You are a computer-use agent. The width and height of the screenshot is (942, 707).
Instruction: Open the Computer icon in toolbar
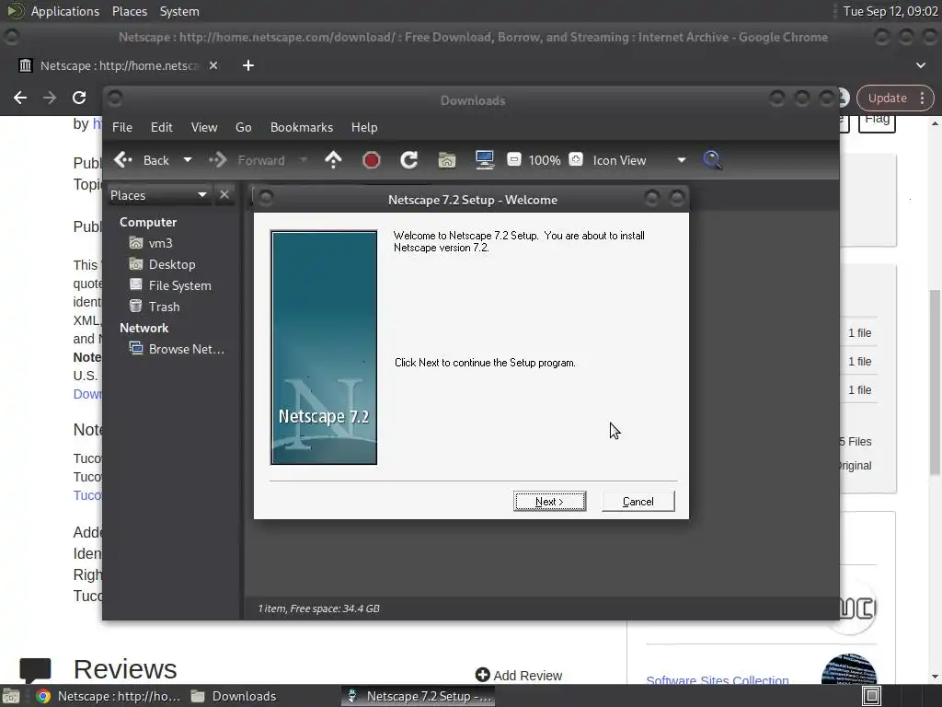pyautogui.click(x=484, y=160)
